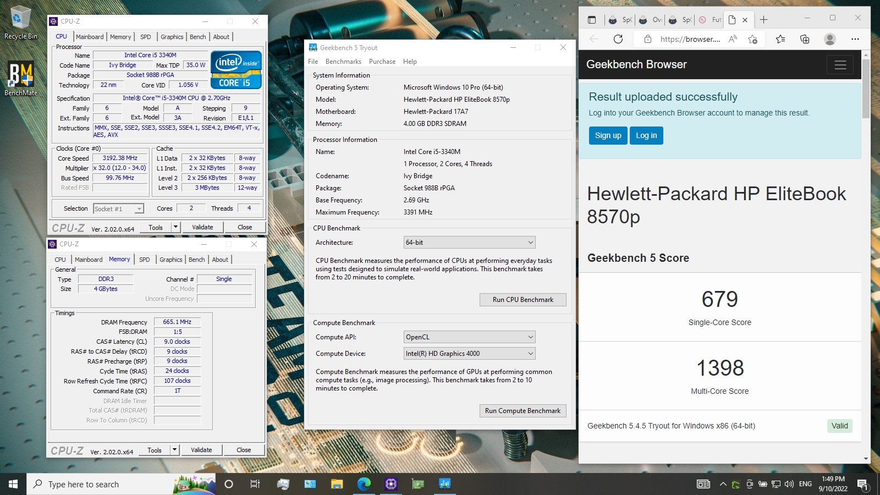The width and height of the screenshot is (880, 495).
Task: Open the Benchmarks menu in Geekbench
Action: tap(343, 62)
